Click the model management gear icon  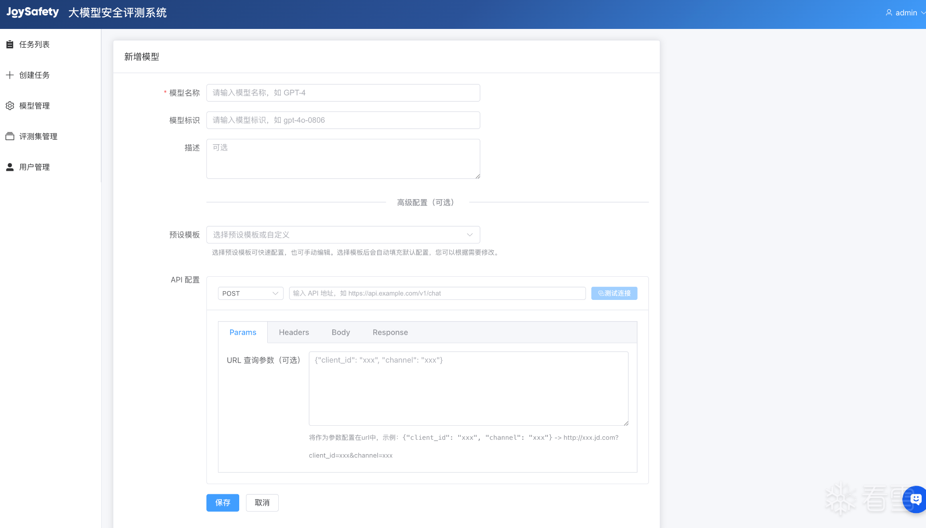[10, 106]
